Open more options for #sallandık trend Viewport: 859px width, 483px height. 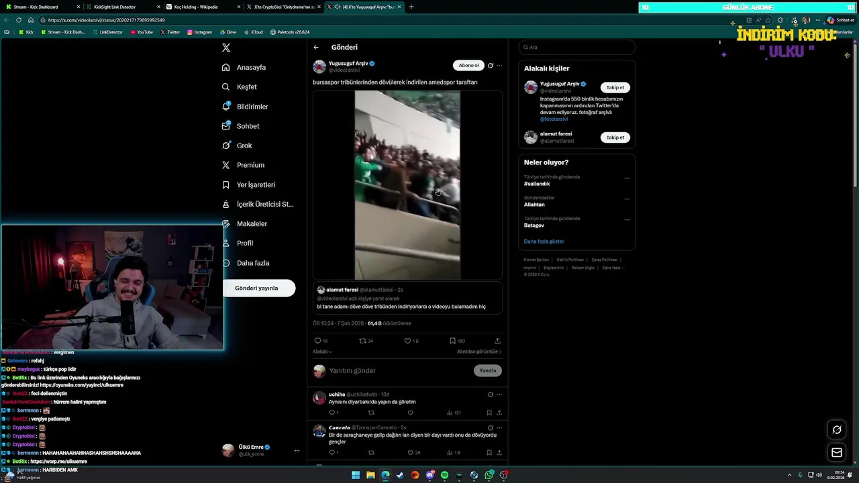pos(627,178)
